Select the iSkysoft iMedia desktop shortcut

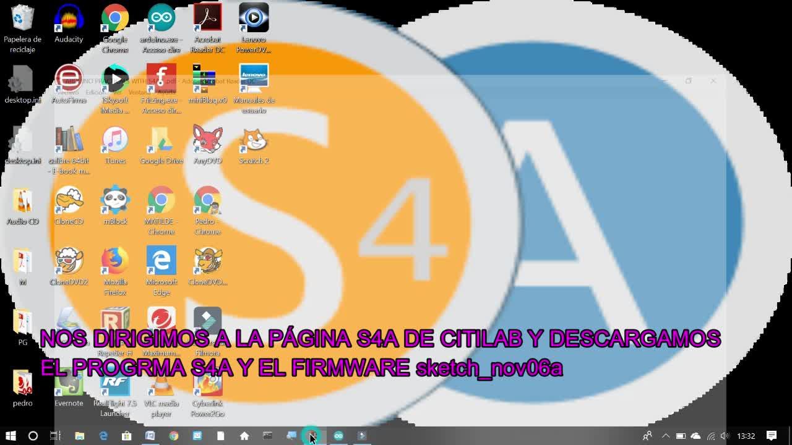(x=115, y=89)
